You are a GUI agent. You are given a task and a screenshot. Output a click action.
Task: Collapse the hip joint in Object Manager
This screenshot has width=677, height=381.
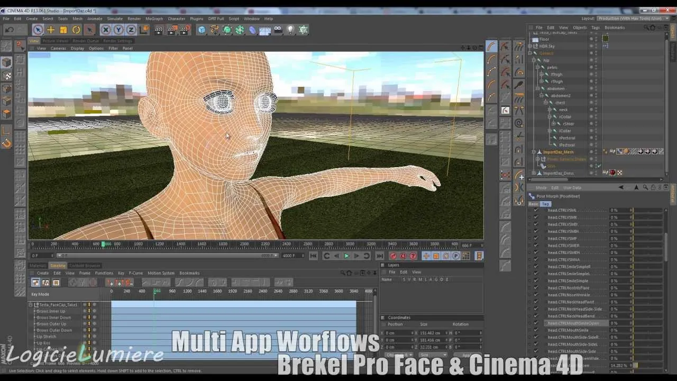coord(534,60)
